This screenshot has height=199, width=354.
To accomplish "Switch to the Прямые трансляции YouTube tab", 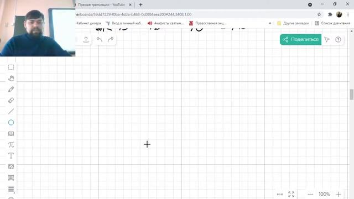I will click(x=101, y=4).
